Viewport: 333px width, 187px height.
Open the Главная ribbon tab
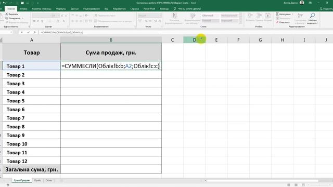coord(10,9)
